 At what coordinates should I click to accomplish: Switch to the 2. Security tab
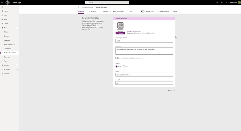pyautogui.click(x=92, y=11)
